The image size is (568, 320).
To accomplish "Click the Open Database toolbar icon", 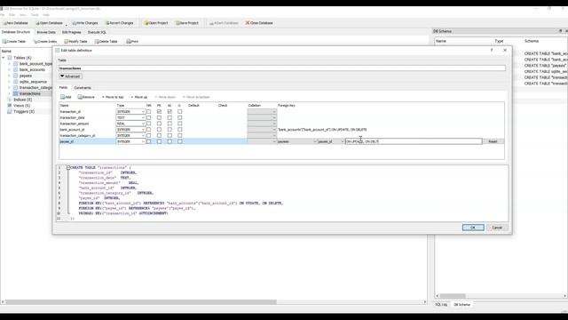I will click(37, 23).
